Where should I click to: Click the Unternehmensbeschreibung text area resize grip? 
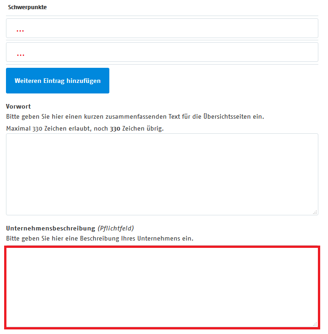pyautogui.click(x=315, y=324)
